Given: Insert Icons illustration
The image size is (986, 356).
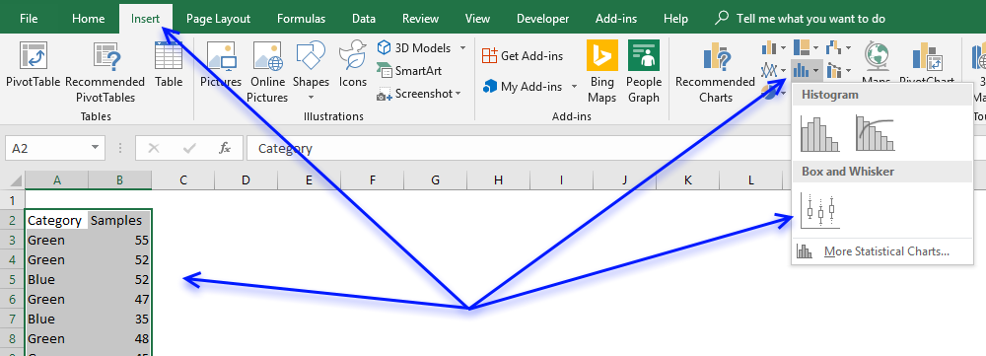Looking at the screenshot, I should click(353, 65).
